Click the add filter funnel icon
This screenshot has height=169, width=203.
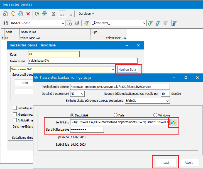pyautogui.click(x=151, y=23)
